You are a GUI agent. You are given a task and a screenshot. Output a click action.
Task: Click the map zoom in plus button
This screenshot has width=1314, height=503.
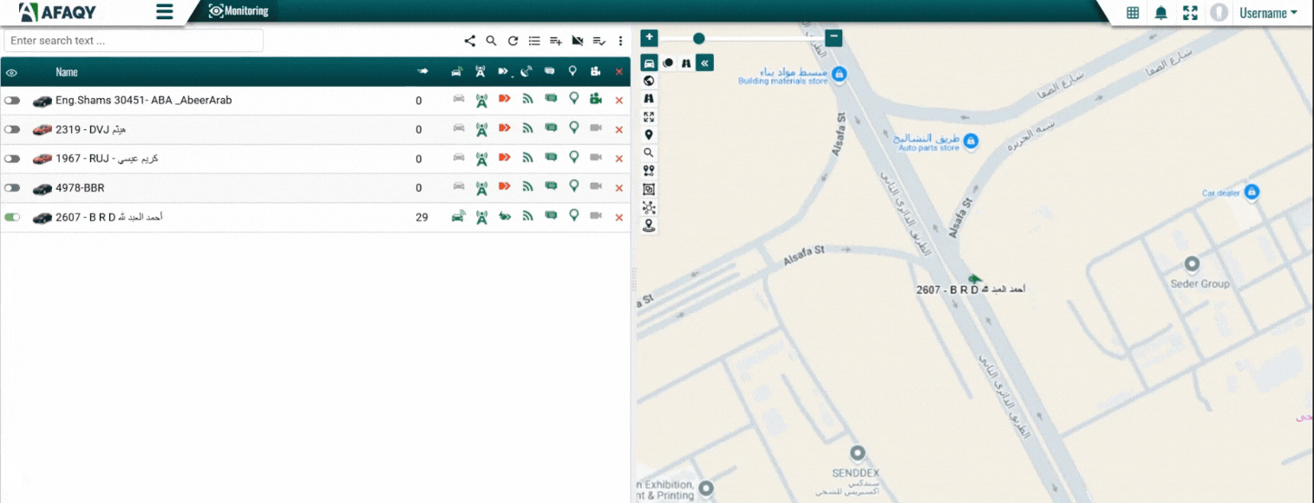click(650, 38)
